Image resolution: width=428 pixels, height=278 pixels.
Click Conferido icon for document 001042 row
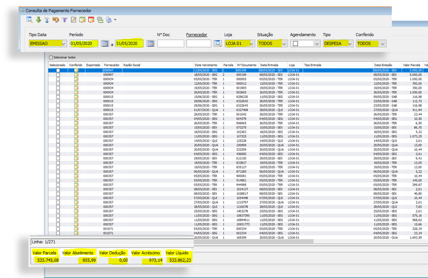tap(76, 114)
